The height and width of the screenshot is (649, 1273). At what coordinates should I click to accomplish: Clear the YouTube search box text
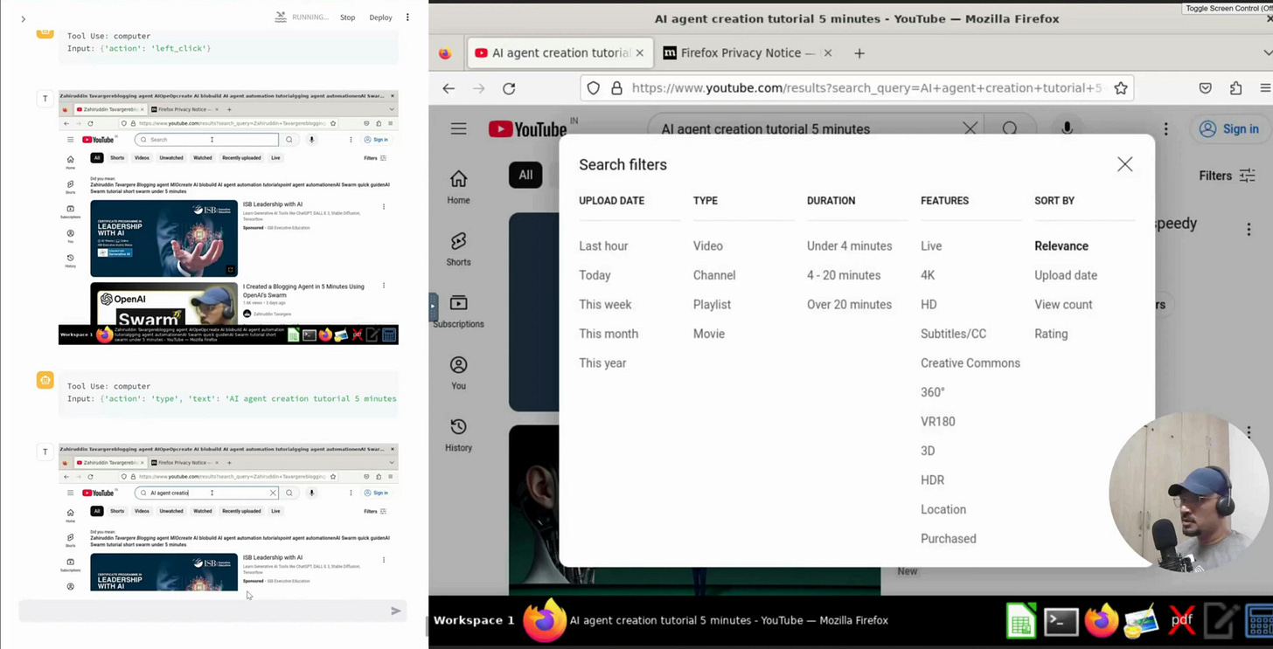coord(970,128)
